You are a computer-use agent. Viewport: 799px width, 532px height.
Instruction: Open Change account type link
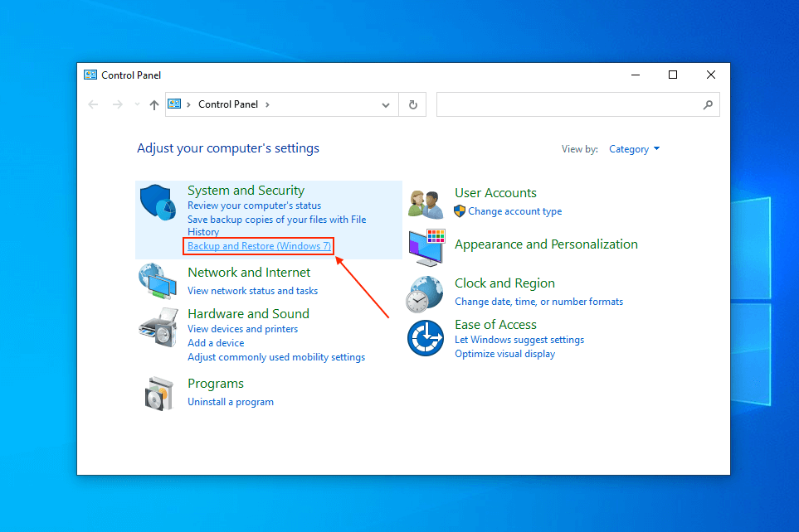click(514, 211)
